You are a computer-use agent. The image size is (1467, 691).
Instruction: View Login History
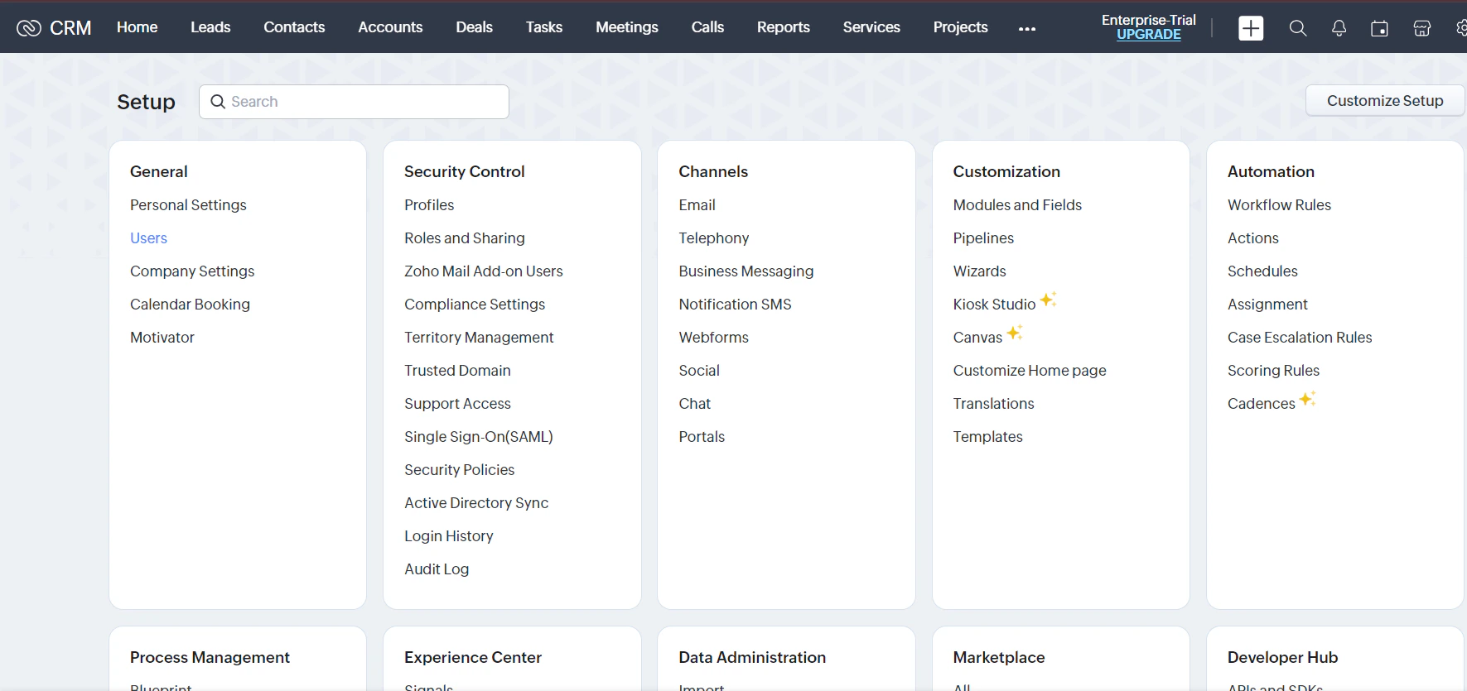[x=449, y=536]
